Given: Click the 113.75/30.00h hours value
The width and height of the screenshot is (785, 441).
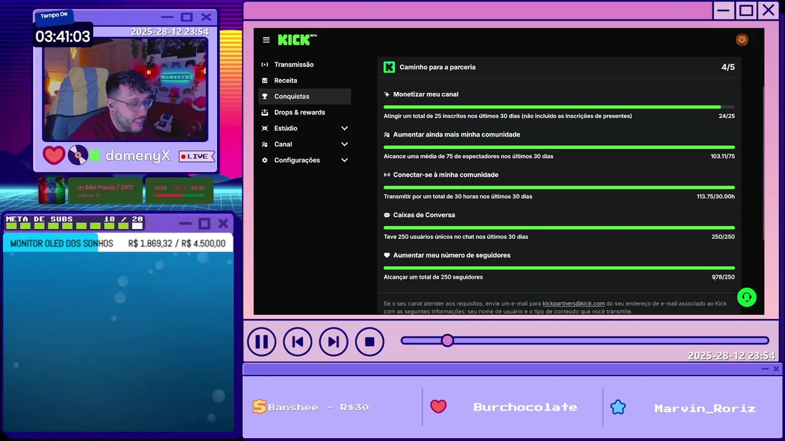Looking at the screenshot, I should tap(716, 197).
